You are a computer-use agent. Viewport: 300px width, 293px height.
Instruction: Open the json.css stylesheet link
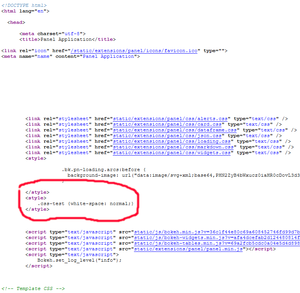point(167,136)
